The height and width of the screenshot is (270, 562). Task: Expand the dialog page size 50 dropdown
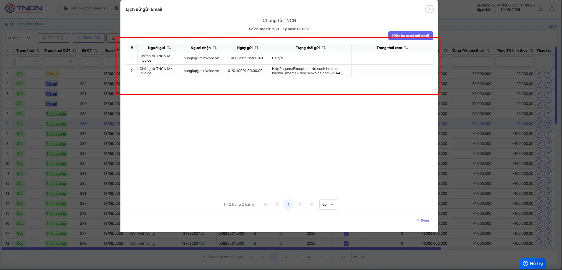(x=328, y=204)
